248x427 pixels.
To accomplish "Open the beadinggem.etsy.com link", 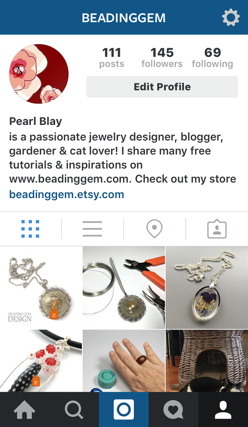I will tap(66, 195).
